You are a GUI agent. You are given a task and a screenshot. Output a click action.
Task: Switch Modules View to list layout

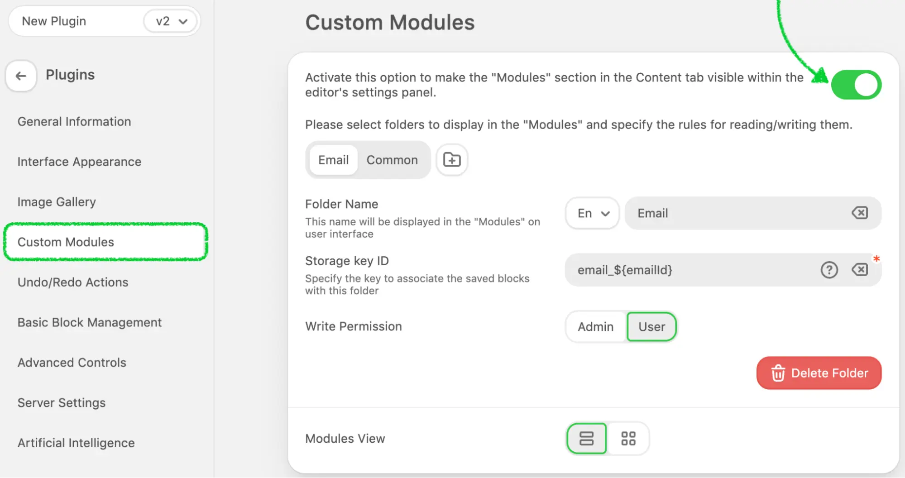tap(586, 438)
